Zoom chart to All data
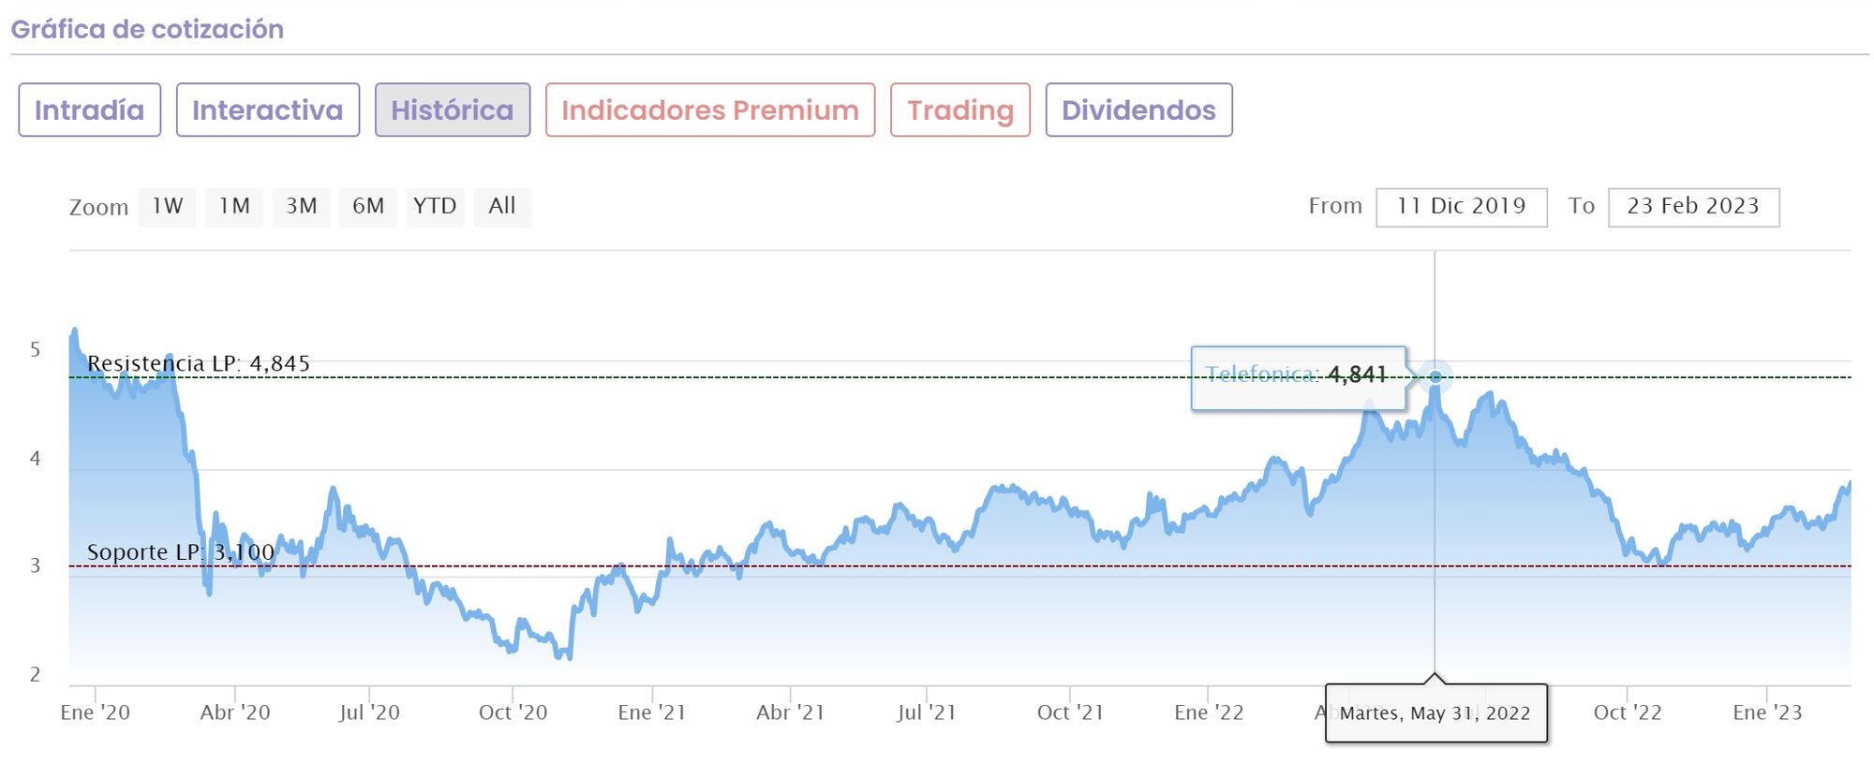Viewport: 1874px width, 763px height. [x=502, y=207]
